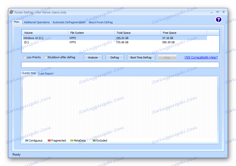Click the 37.16 GB free space cell
The height and width of the screenshot is (166, 236).
[167, 38]
